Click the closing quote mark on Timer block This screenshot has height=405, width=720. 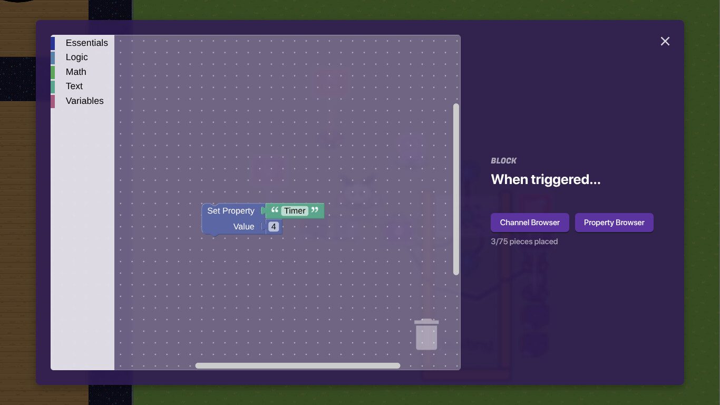(x=315, y=210)
